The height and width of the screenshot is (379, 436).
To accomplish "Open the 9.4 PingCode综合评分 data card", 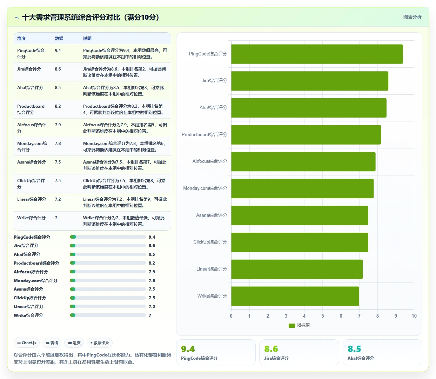I will pos(216,352).
